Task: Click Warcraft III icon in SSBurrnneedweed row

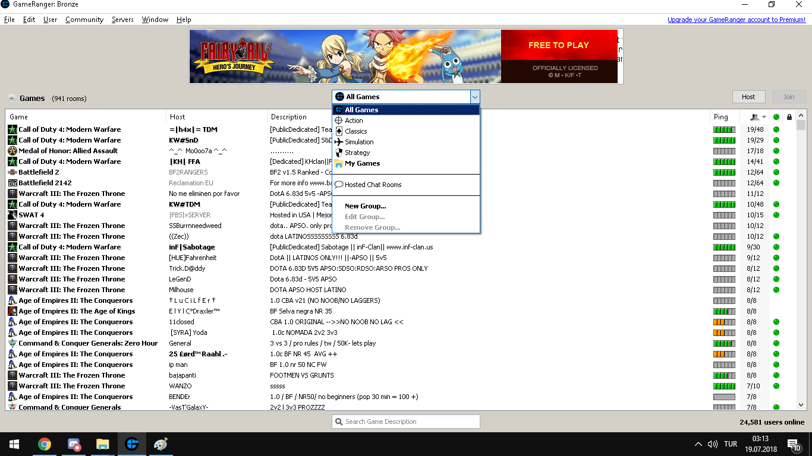Action: [12, 226]
